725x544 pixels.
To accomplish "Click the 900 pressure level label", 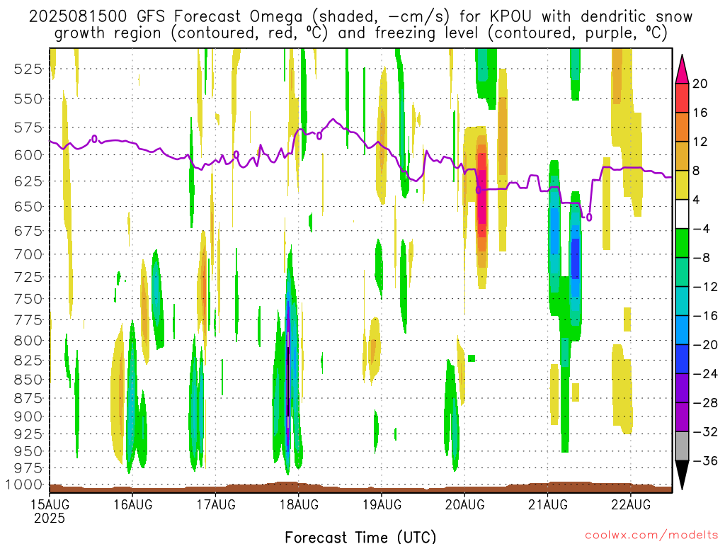I will [28, 416].
